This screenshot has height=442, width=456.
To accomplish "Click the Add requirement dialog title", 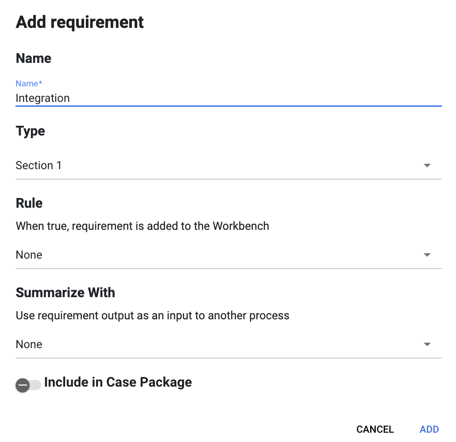I will (x=80, y=22).
